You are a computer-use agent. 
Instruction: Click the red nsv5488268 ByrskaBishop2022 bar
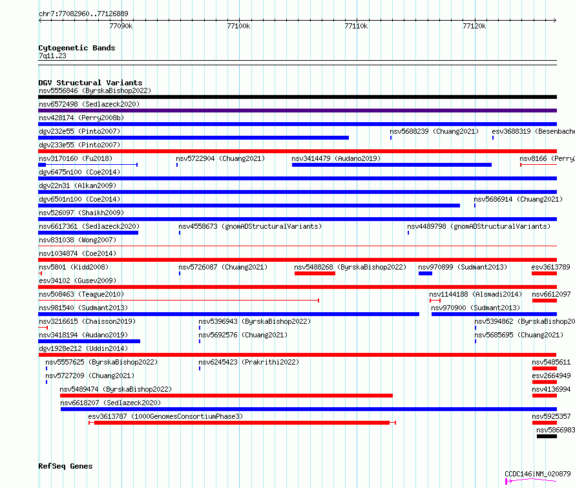tap(315, 273)
